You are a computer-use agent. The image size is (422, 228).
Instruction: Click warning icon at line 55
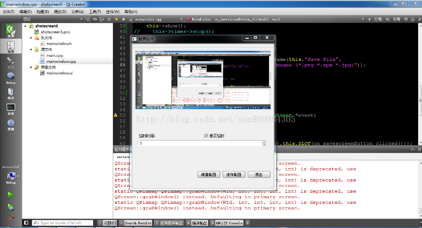(x=116, y=115)
